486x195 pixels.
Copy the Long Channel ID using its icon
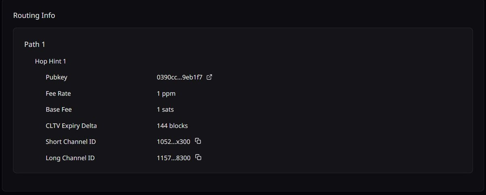198,157
